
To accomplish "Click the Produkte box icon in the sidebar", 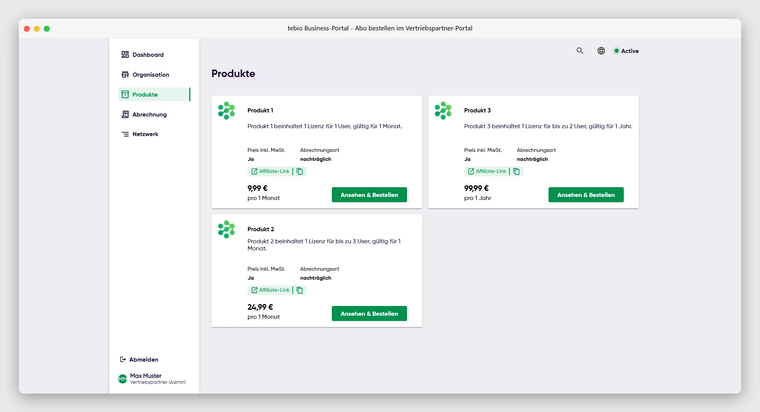I will (x=125, y=94).
